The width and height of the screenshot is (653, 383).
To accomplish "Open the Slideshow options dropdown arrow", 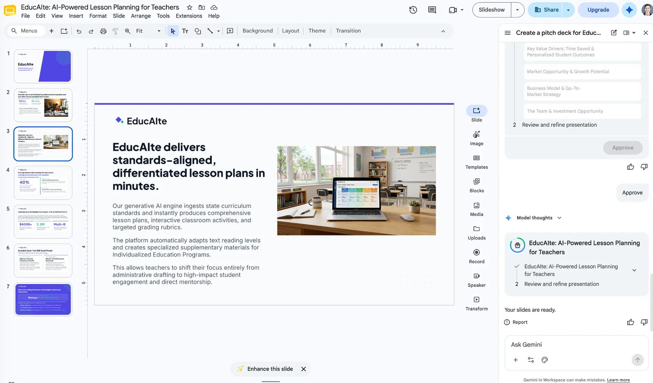I will (518, 10).
